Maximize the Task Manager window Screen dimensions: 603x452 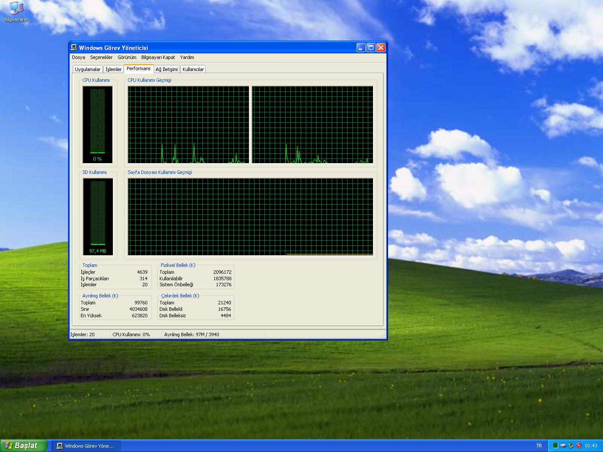click(371, 48)
